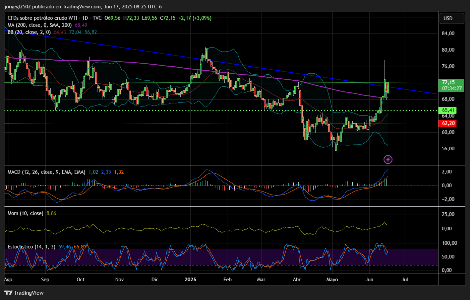Image resolution: width=470 pixels, height=300 pixels.
Task: Click the high value H72,33
Action: point(131,18)
